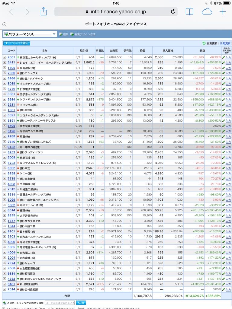
Task: Click the Bluetooth status icon
Action: pyautogui.click(x=211, y=3)
